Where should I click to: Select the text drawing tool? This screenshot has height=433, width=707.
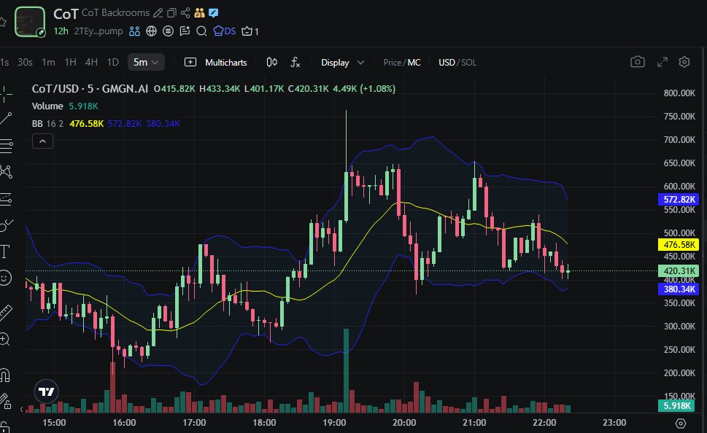(x=6, y=251)
